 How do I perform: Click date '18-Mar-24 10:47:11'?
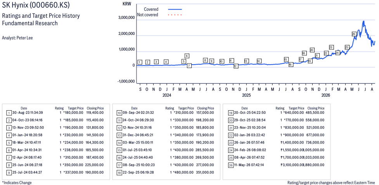[27, 142]
